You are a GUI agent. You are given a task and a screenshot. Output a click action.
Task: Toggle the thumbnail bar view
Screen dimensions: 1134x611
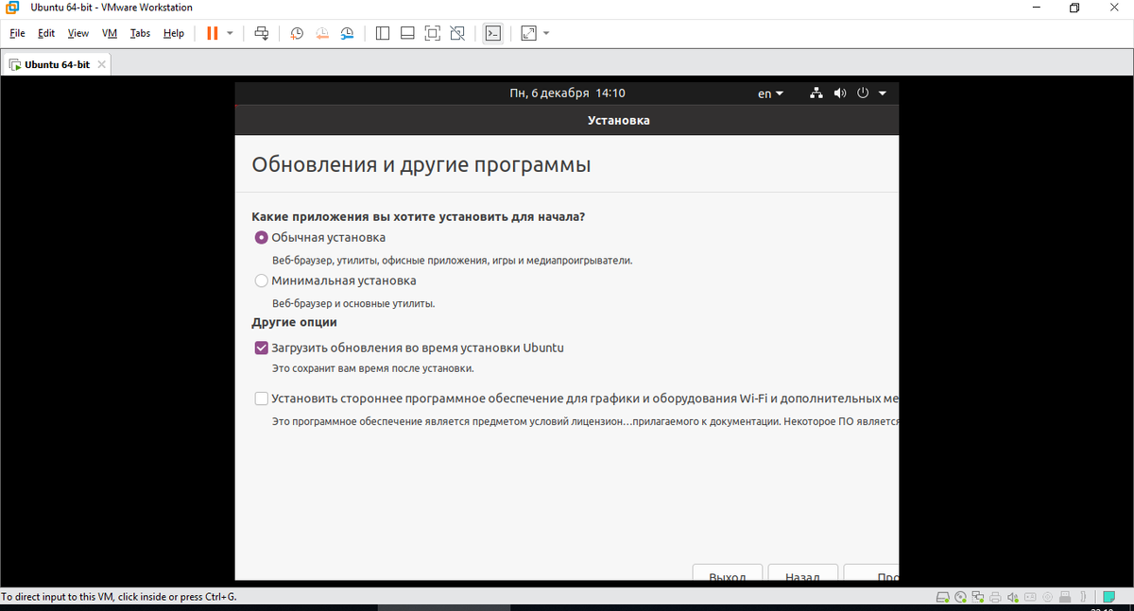click(407, 33)
